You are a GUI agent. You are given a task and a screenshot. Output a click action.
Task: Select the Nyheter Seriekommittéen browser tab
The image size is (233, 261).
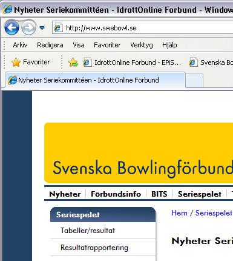(x=95, y=80)
